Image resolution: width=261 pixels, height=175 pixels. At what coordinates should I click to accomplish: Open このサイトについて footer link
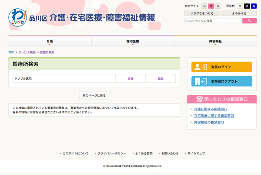pyautogui.click(x=75, y=153)
